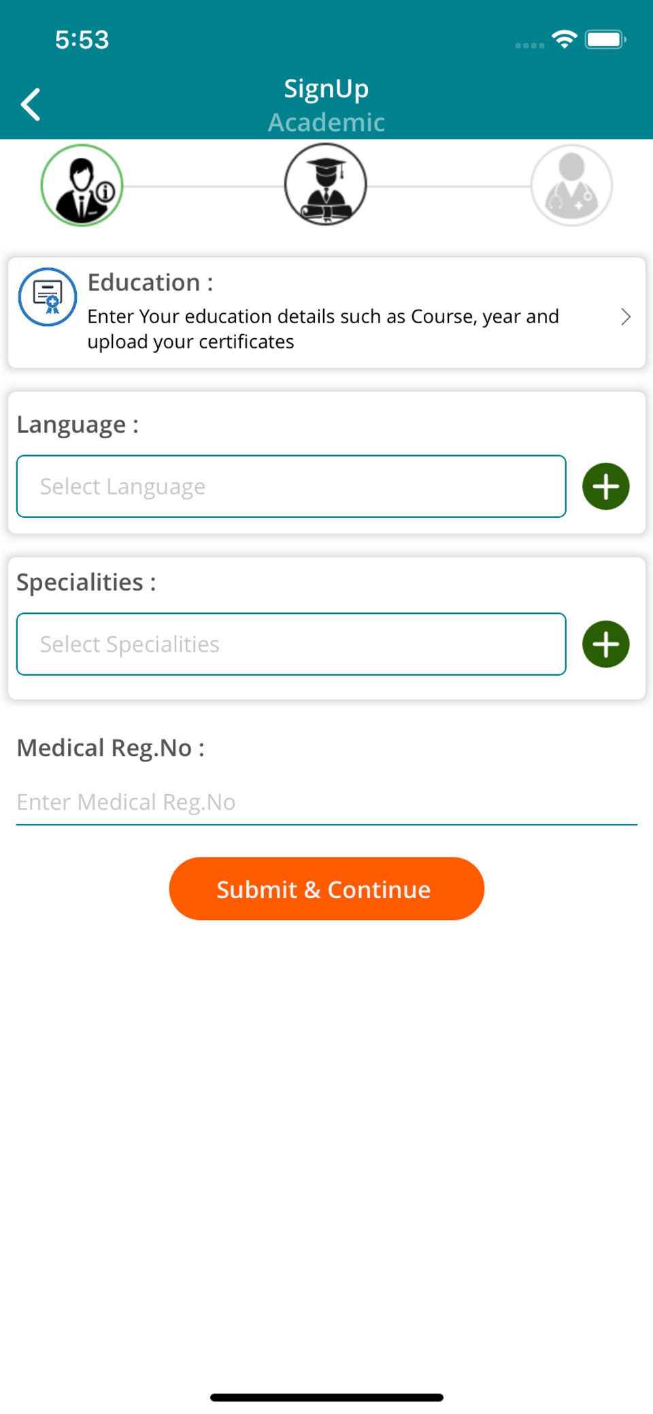Viewport: 653px width, 1414px height.
Task: Open the Select Specialities dropdown
Action: (291, 644)
